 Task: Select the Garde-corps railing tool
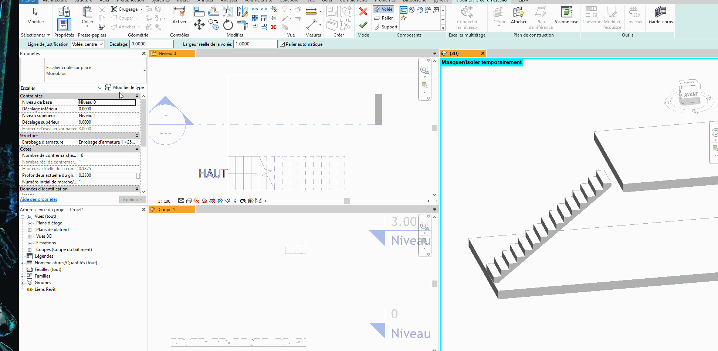click(x=660, y=15)
